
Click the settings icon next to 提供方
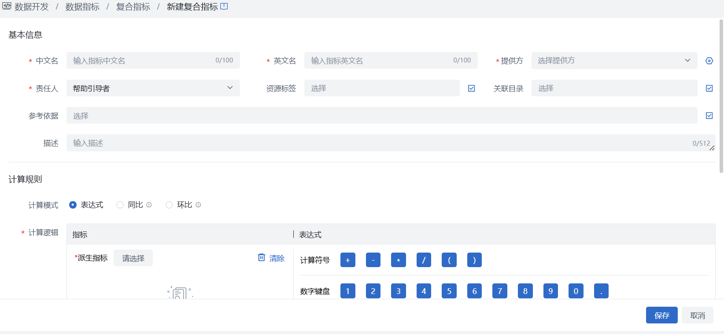(709, 61)
